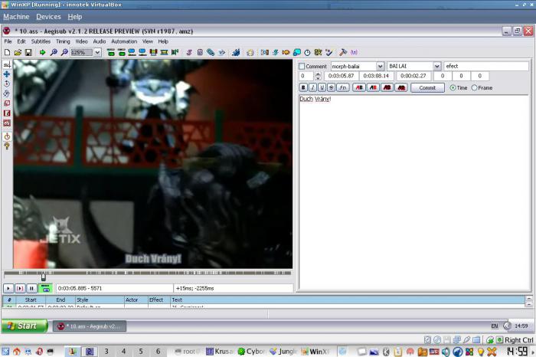Pause the video playback
Viewport: 536px width, 357px height.
click(31, 288)
